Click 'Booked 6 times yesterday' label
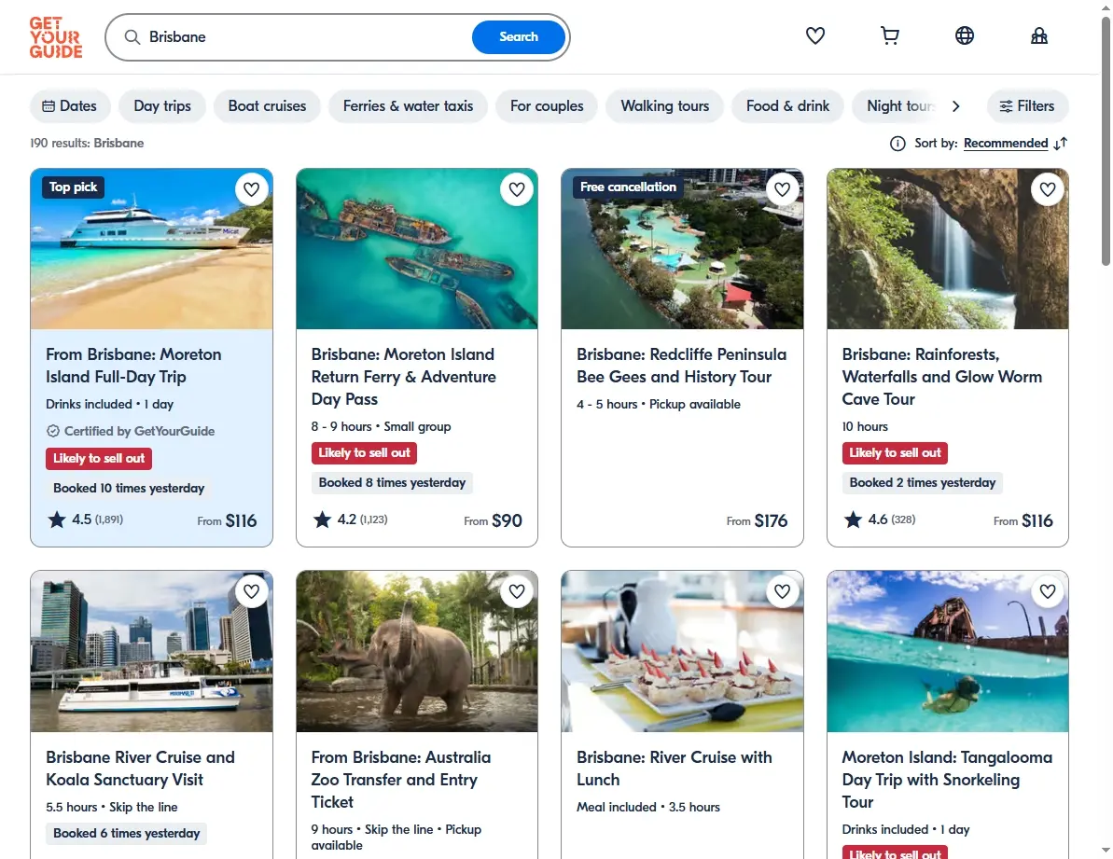This screenshot has height=859, width=1113. pos(126,834)
